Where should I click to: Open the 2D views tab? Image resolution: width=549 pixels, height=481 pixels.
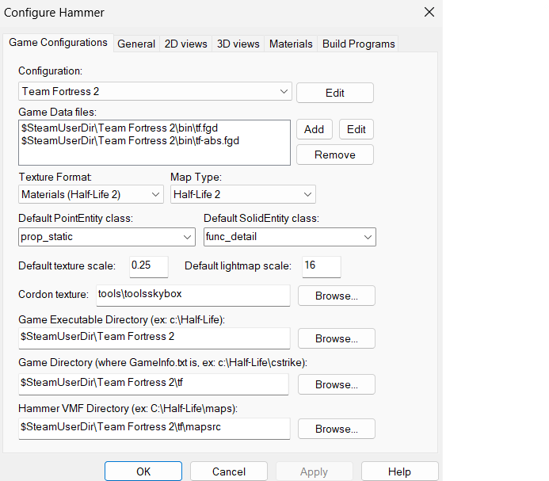point(186,44)
